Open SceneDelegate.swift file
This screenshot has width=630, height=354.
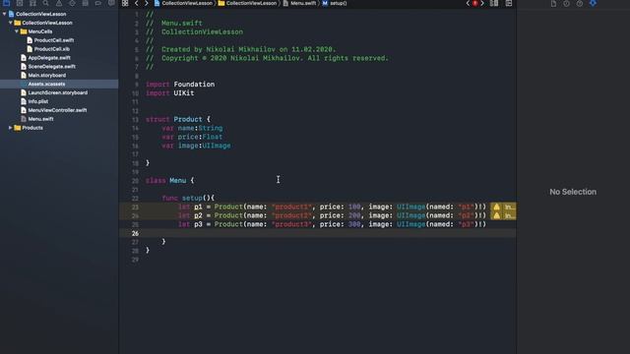(52, 67)
